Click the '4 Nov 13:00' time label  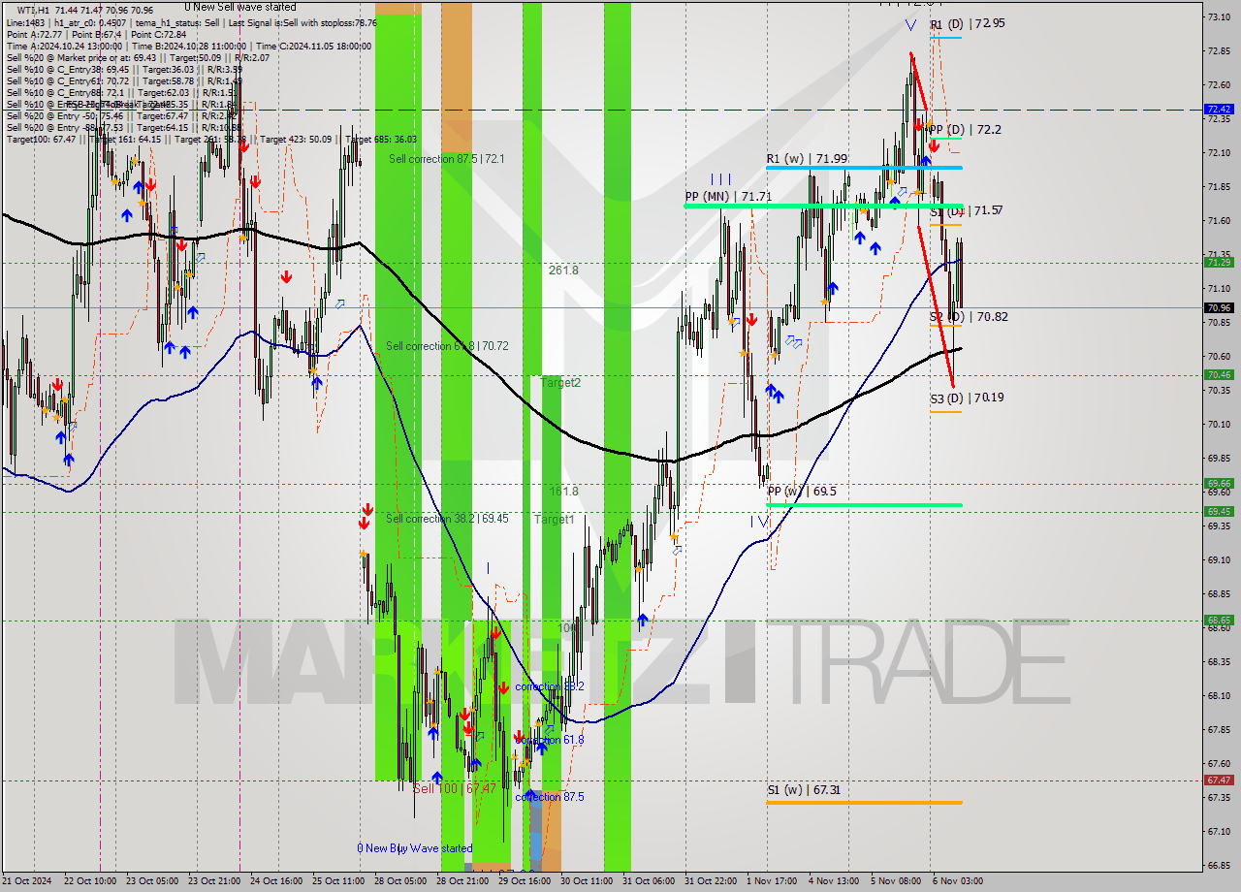click(x=833, y=881)
